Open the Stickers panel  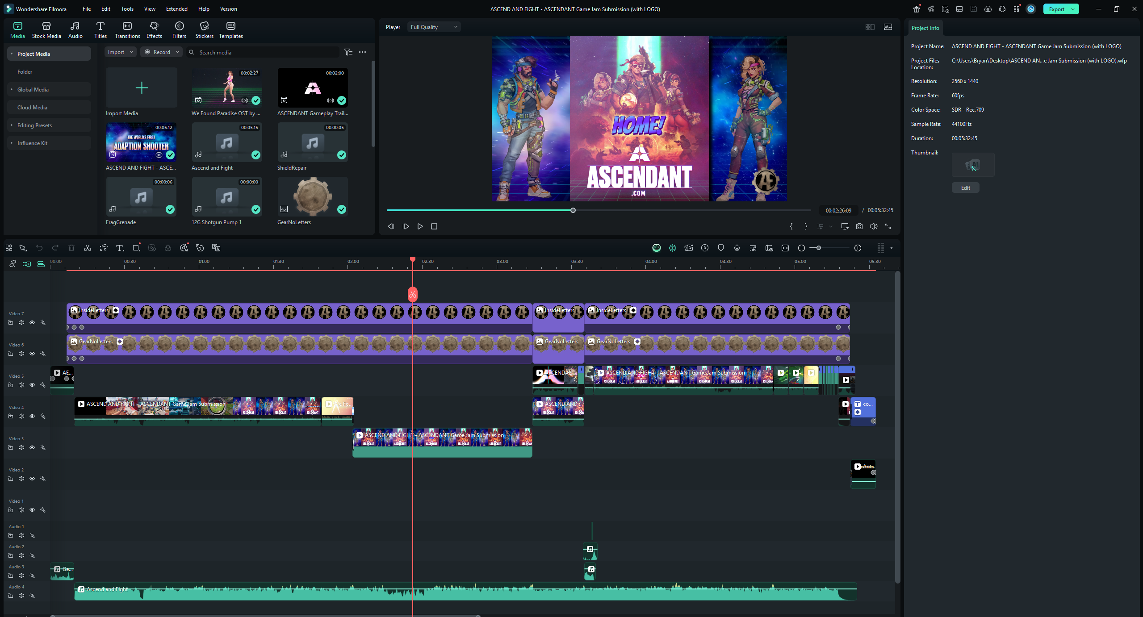205,30
